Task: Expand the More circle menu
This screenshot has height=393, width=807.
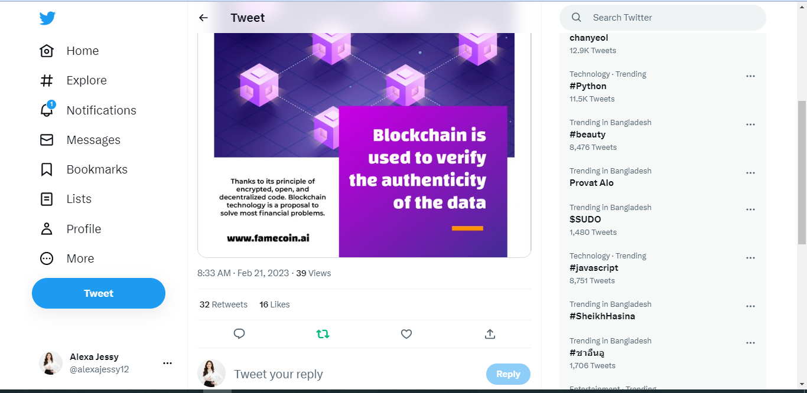Action: pyautogui.click(x=47, y=258)
